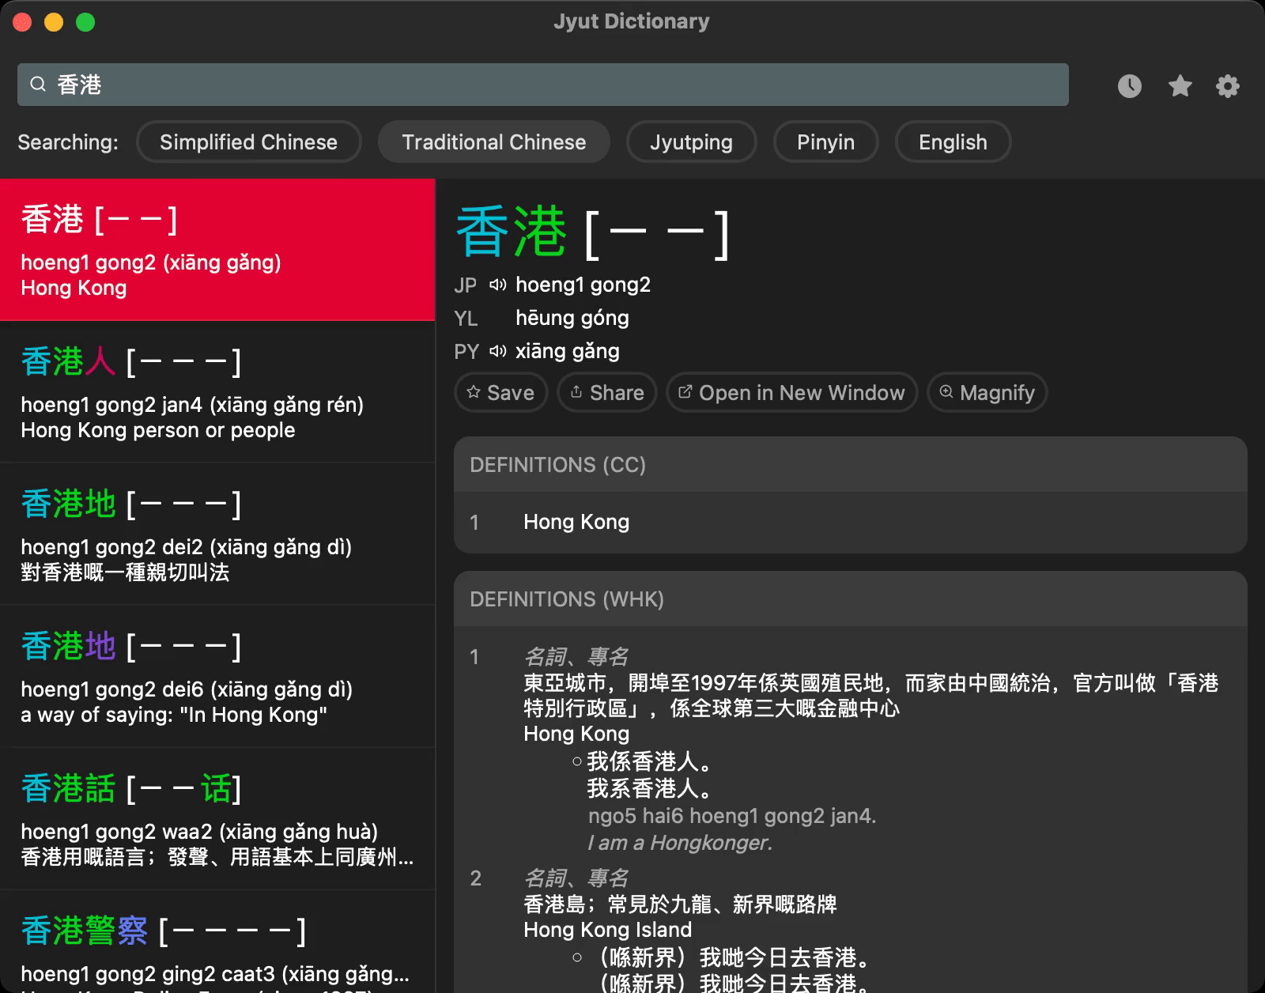Click translation I am a Hongkonger.
1265x993 pixels.
tap(680, 843)
